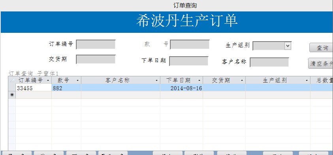
Task: Click the select-all corner of the datasheet
Action: (x=12, y=80)
